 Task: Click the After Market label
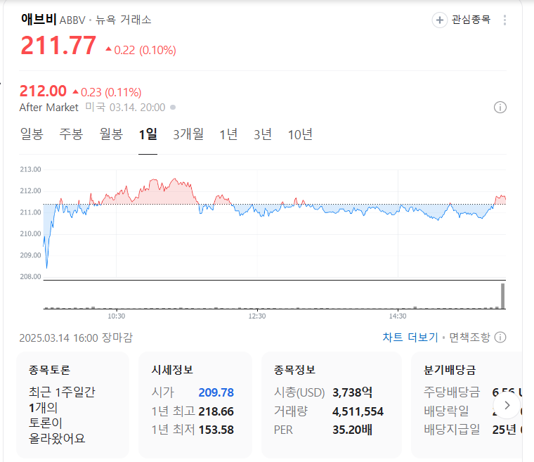[x=48, y=108]
